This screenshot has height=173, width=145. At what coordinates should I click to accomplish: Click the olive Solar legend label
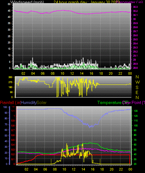pyautogui.click(x=41, y=103)
